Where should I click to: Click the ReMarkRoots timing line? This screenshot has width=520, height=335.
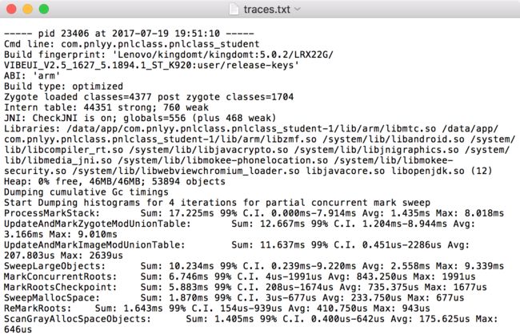(x=217, y=308)
